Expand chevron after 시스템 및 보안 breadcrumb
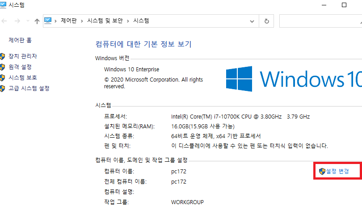 (128, 21)
